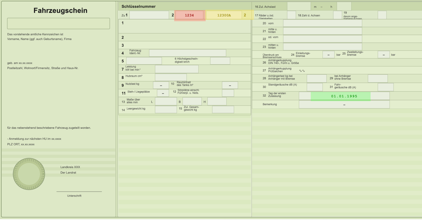
Task: Select the yellow 12300A field
Action: click(224, 15)
